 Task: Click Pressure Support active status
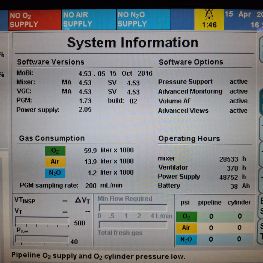click(239, 82)
